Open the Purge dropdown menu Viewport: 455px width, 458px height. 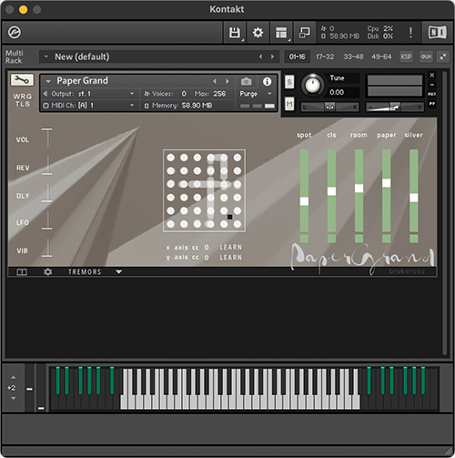tap(256, 94)
